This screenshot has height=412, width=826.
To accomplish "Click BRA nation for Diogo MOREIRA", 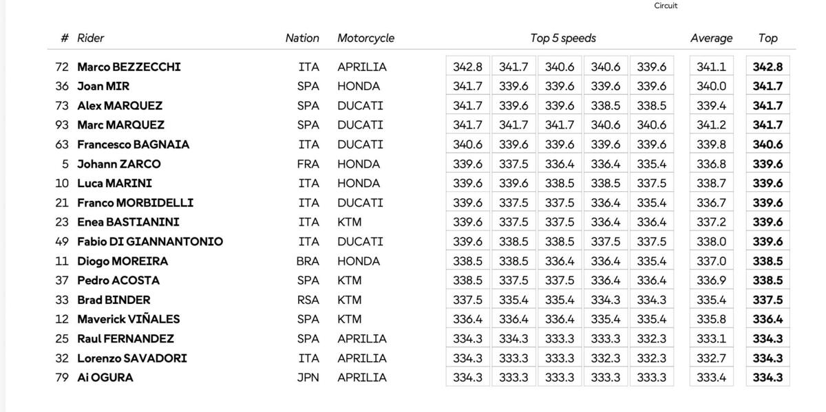I will 308,261.
